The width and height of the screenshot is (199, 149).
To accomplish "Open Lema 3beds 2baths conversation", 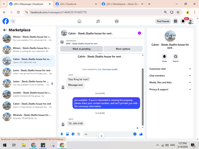I will pyautogui.click(x=28, y=72).
